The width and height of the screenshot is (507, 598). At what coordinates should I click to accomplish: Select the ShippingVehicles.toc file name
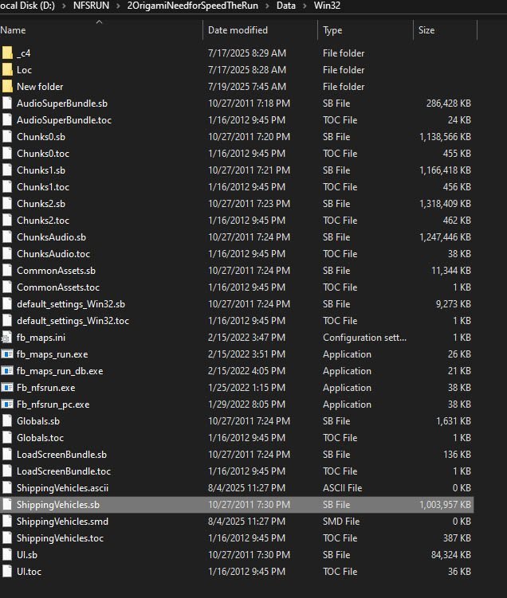(x=60, y=538)
